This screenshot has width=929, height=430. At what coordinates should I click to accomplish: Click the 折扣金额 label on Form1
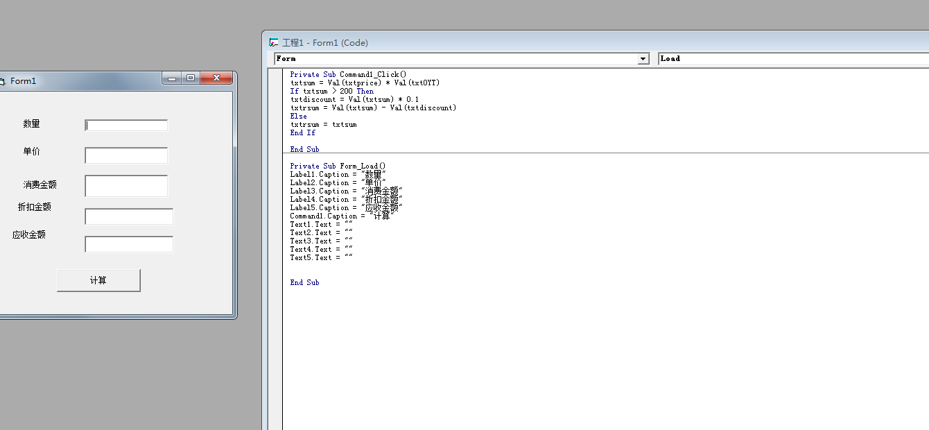point(35,207)
